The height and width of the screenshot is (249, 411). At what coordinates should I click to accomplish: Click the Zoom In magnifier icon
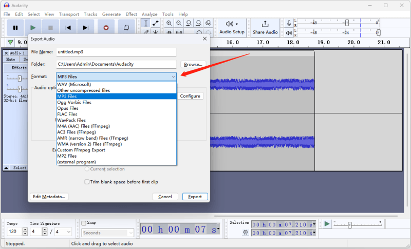(x=169, y=23)
